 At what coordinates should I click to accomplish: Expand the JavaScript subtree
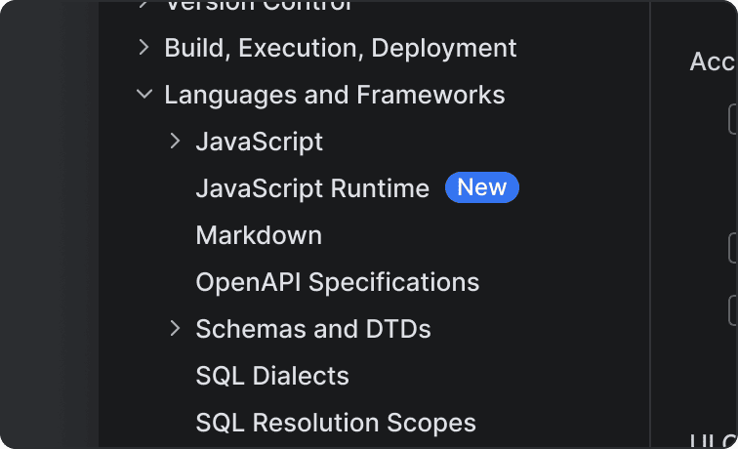point(175,141)
